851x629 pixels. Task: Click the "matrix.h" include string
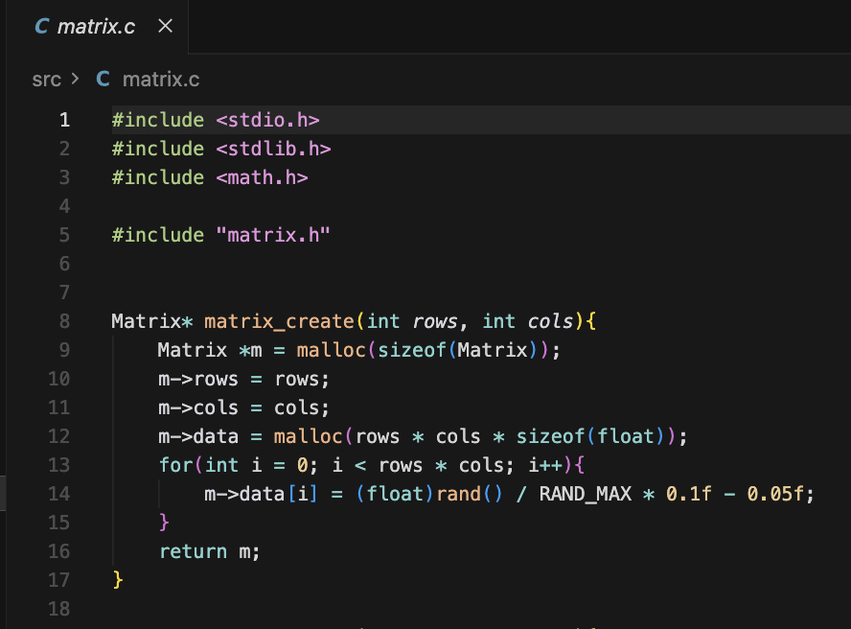pos(273,235)
